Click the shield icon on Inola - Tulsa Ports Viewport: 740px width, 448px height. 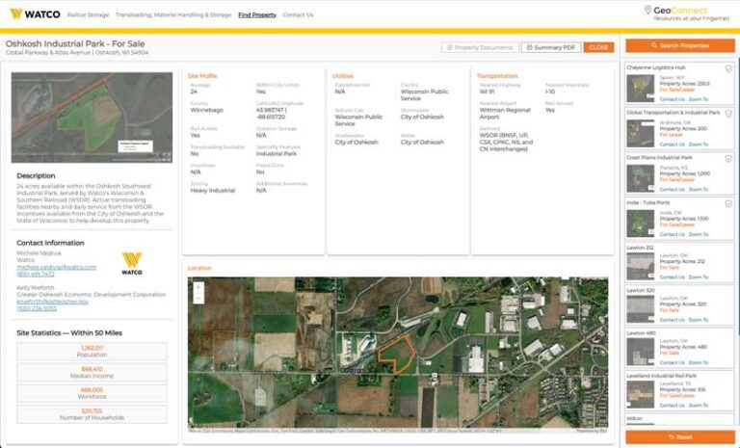[728, 203]
